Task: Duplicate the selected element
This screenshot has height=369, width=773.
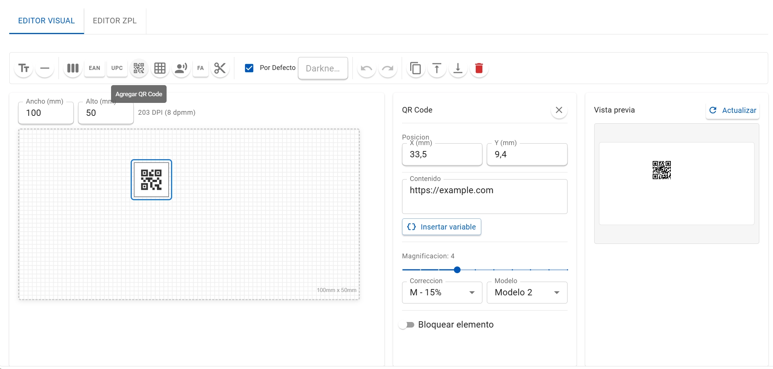Action: point(416,68)
